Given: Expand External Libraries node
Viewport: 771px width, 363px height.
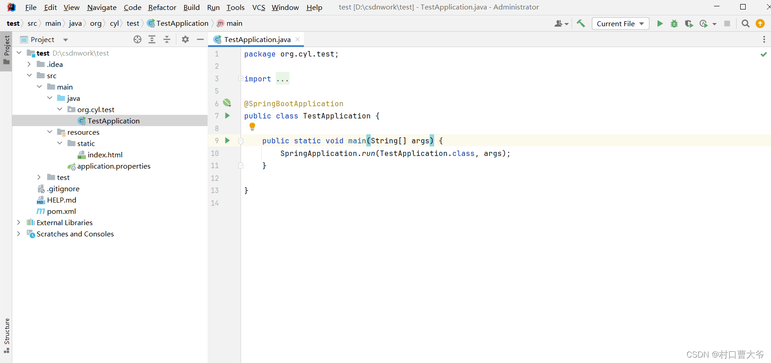Looking at the screenshot, I should coord(19,222).
